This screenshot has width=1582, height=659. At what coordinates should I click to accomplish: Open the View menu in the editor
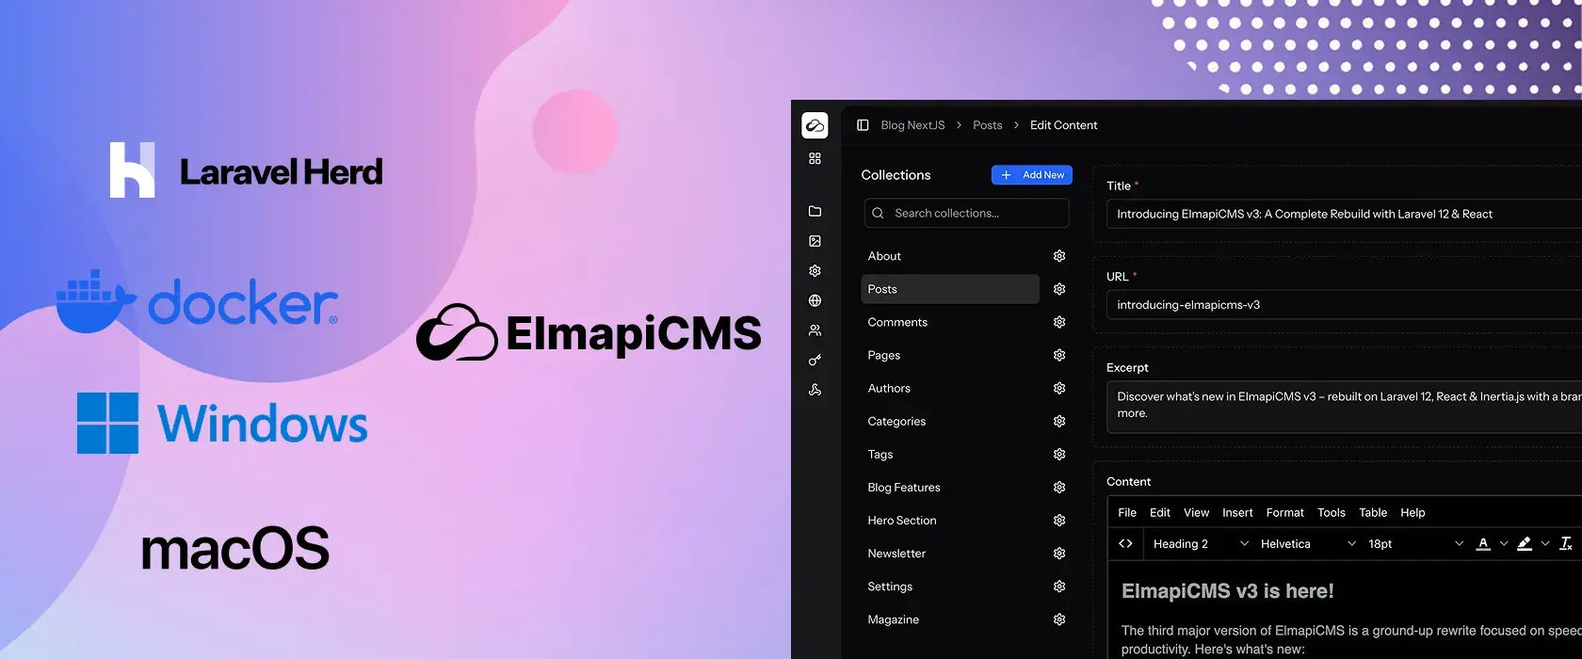click(x=1196, y=512)
